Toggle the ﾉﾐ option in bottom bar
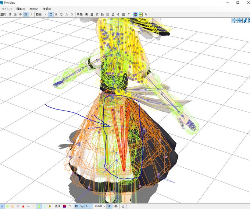This screenshot has width=250, height=209. point(70,206)
